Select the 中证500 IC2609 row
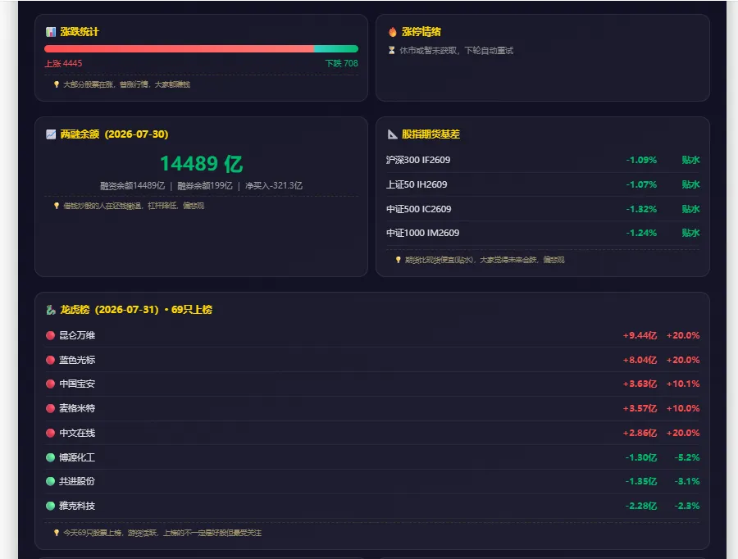Screen dimensions: 738x559 click(x=543, y=209)
